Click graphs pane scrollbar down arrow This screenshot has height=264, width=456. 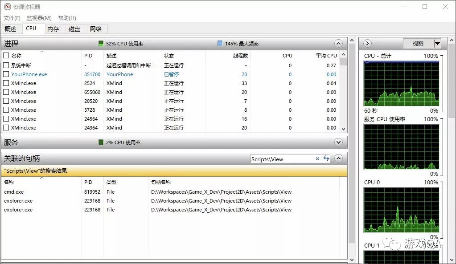[452, 260]
